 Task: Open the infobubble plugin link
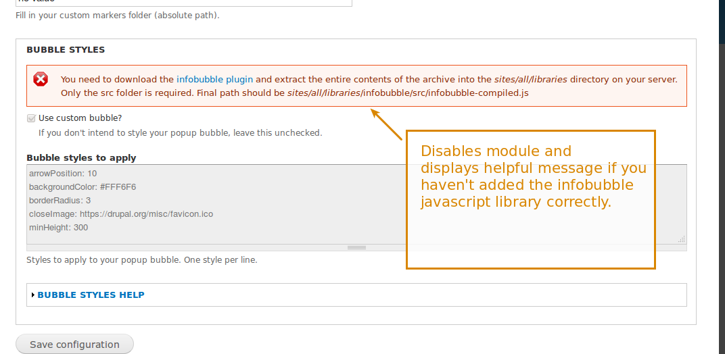(x=214, y=80)
